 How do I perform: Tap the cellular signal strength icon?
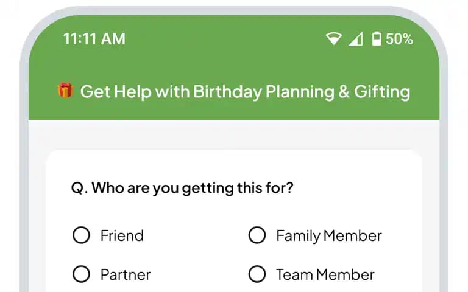coord(356,39)
